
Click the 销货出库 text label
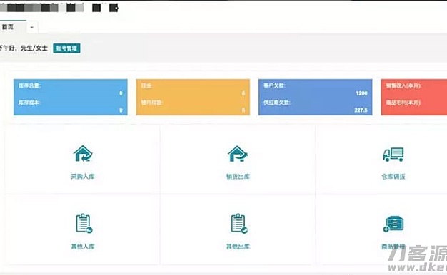pos(238,177)
